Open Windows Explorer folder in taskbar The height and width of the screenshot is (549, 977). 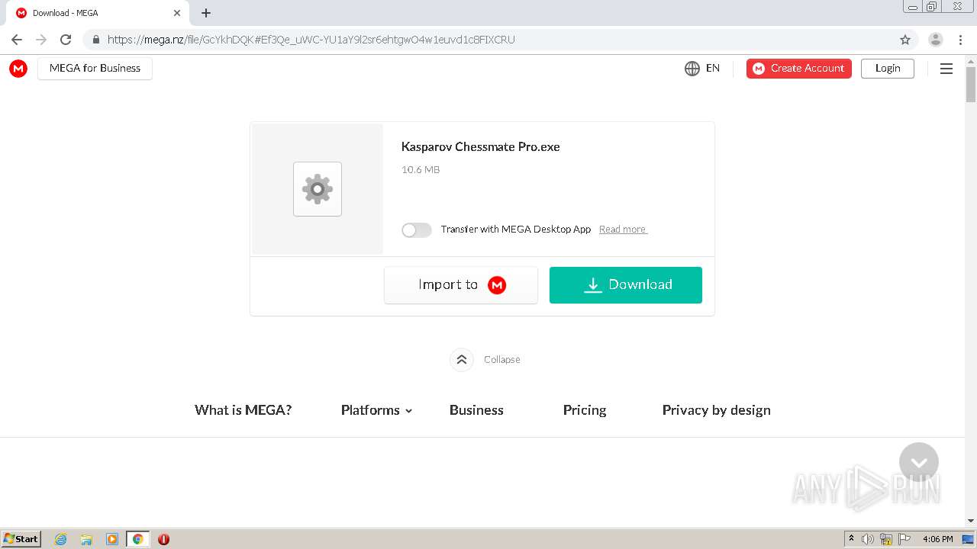click(x=86, y=539)
